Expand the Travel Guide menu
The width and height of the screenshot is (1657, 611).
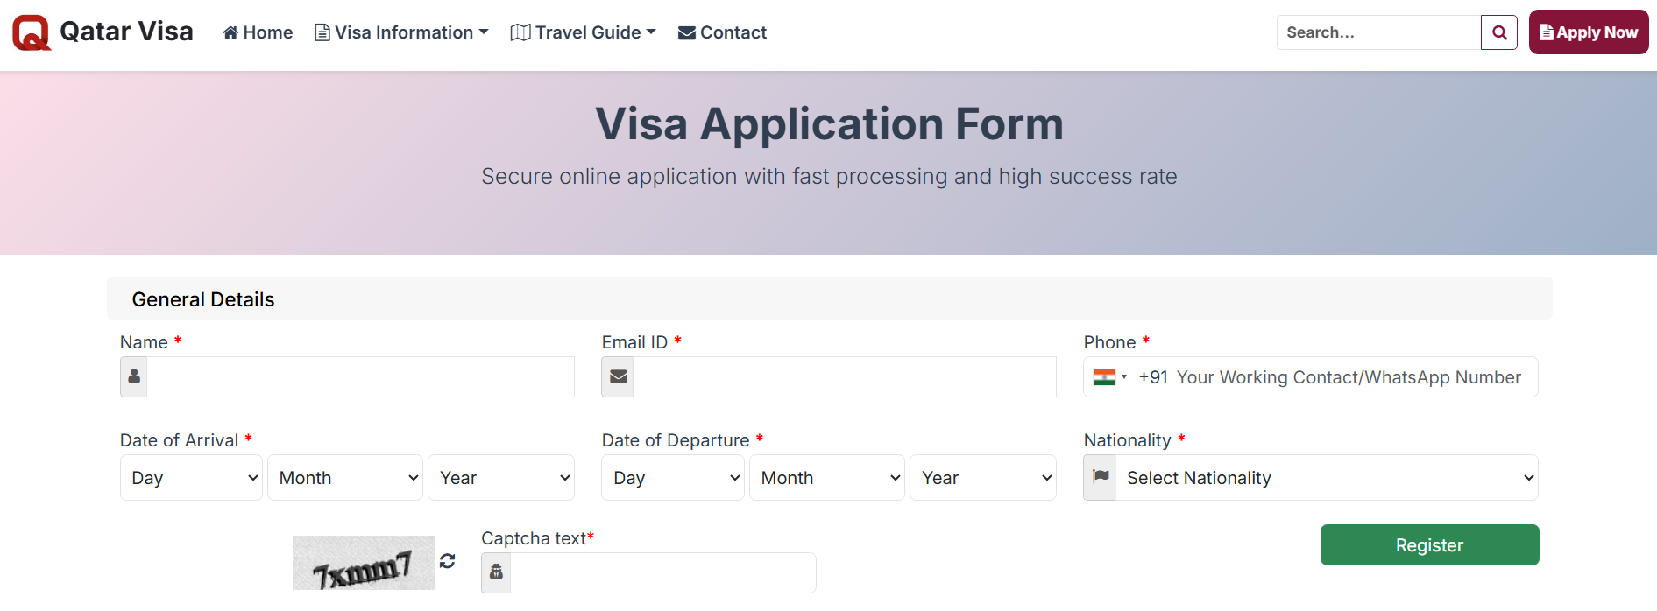click(584, 32)
